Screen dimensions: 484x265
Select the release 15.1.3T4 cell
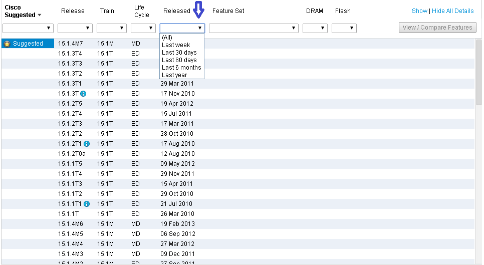click(x=70, y=54)
